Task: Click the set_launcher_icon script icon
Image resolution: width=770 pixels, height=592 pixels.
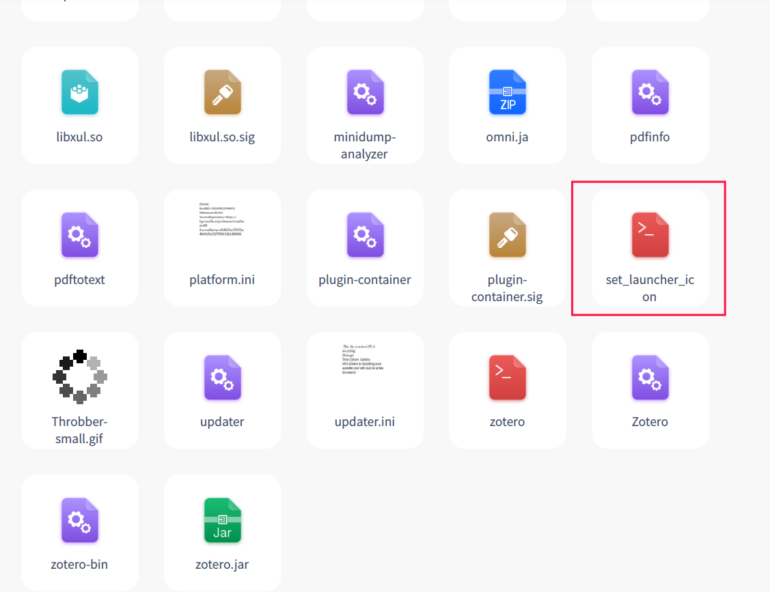Action: pyautogui.click(x=650, y=235)
